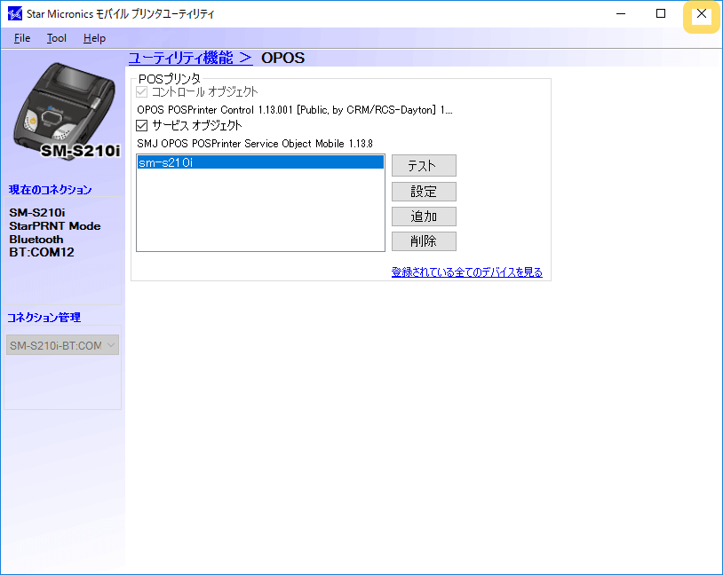Remove the device using 削除 button
Screen dimensions: 723x575
[x=424, y=241]
